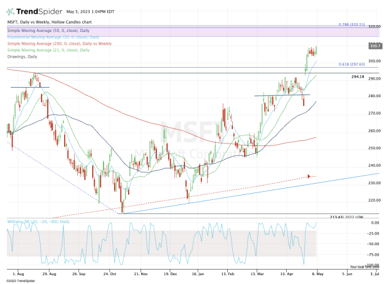Click the 21. Nov date axis label
This screenshot has width=389, height=284.
click(141, 274)
